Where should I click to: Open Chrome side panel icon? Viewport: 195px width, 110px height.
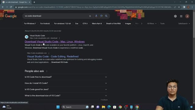(x=184, y=7)
